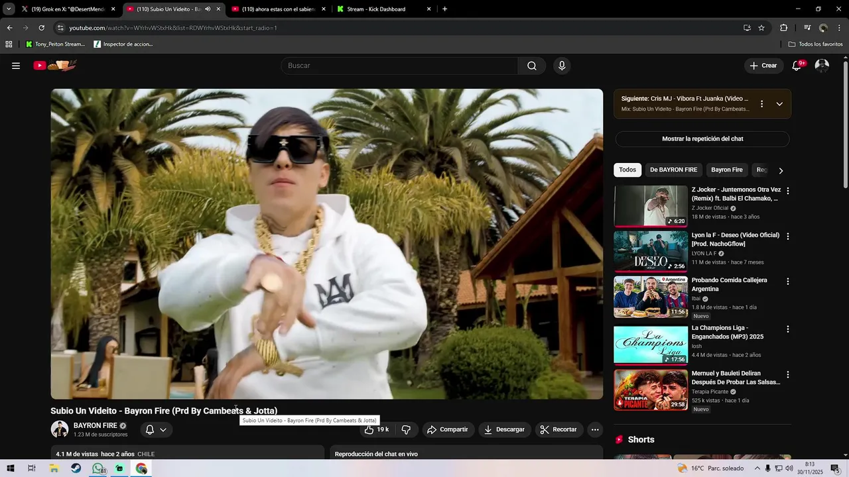Click the search magnifier button
Viewport: 849px width, 477px height.
pos(532,66)
